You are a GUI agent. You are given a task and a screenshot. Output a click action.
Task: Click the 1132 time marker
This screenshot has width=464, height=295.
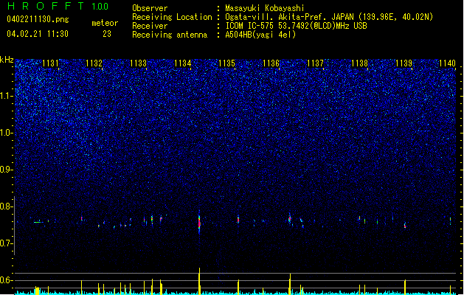pyautogui.click(x=94, y=63)
